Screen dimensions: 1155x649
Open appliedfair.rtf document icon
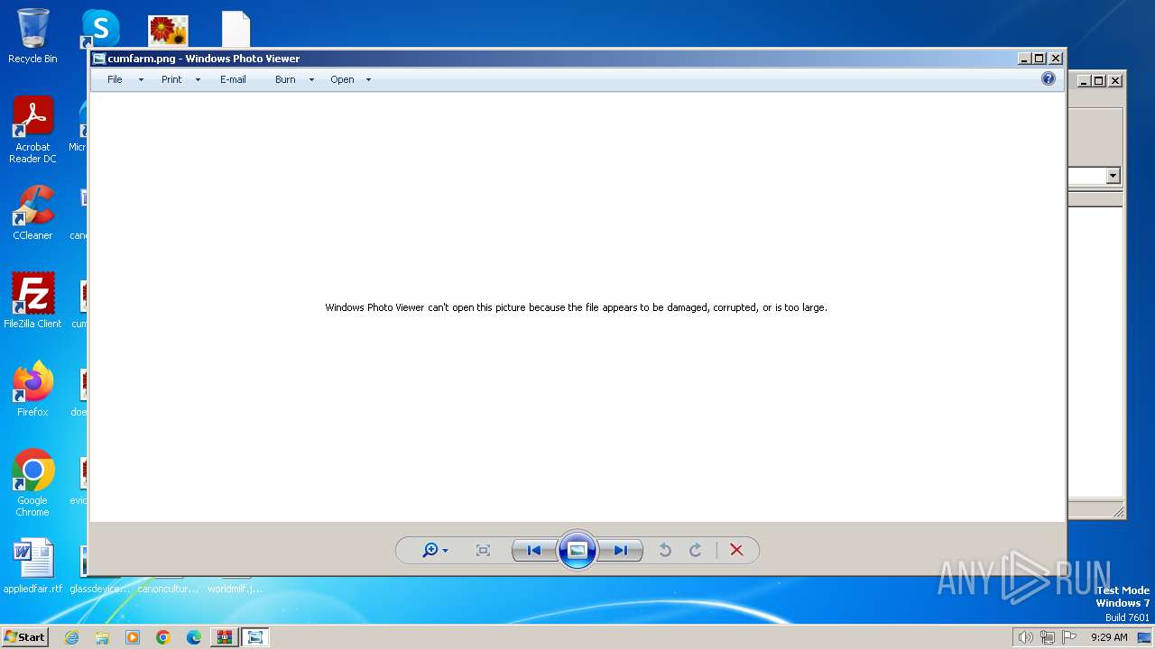tap(32, 566)
